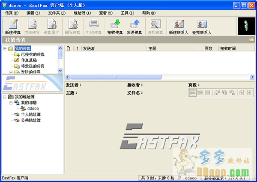This screenshot has height=182, width=257.
Task: Click the EastFax banner in the left panel
Action: [32, 83]
